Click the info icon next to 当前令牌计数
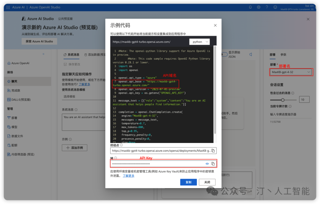The width and height of the screenshot is (320, 204). [290, 106]
